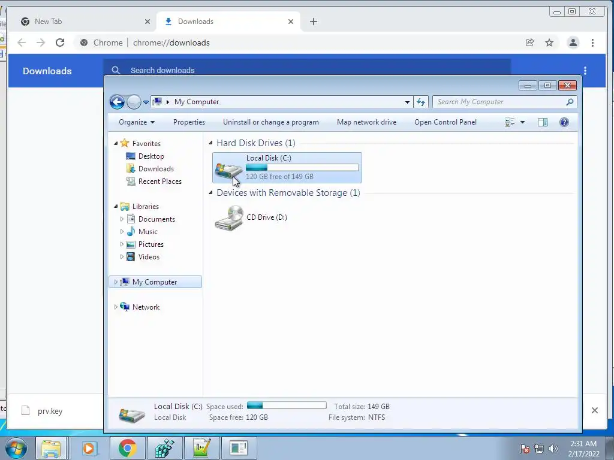The height and width of the screenshot is (460, 614).
Task: Collapse the Hard Disk Drives group
Action: coord(210,143)
